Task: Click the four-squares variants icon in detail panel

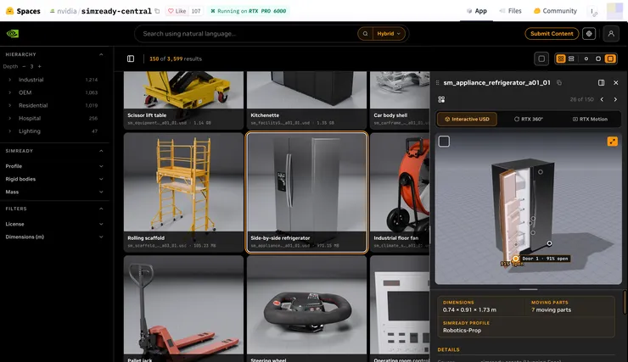Action: (x=441, y=99)
